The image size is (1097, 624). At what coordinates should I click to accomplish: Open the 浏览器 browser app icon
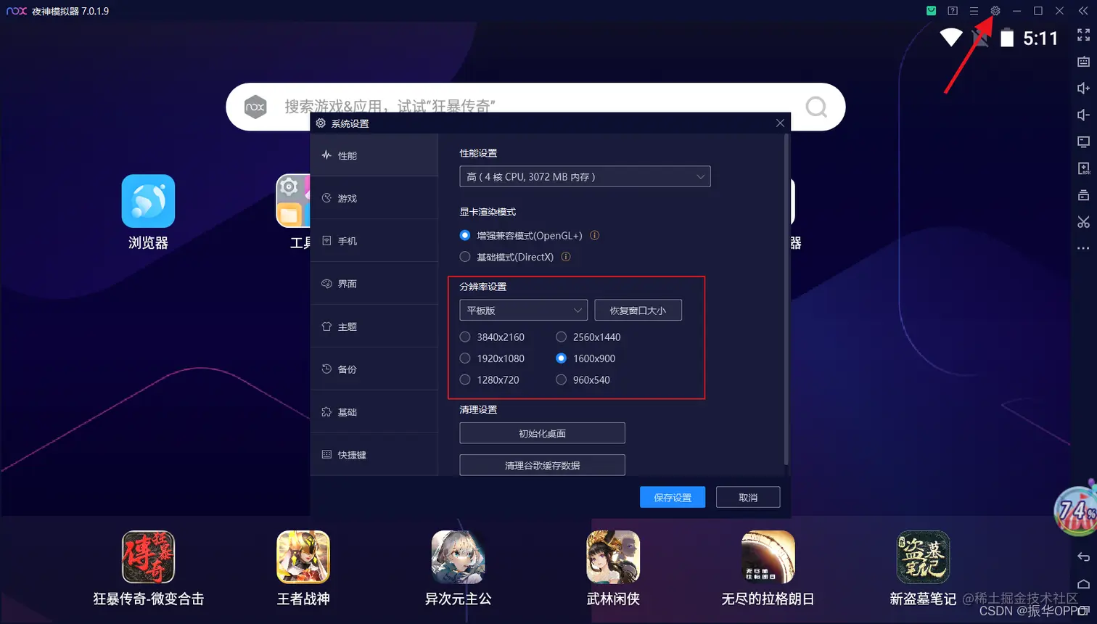tap(148, 201)
